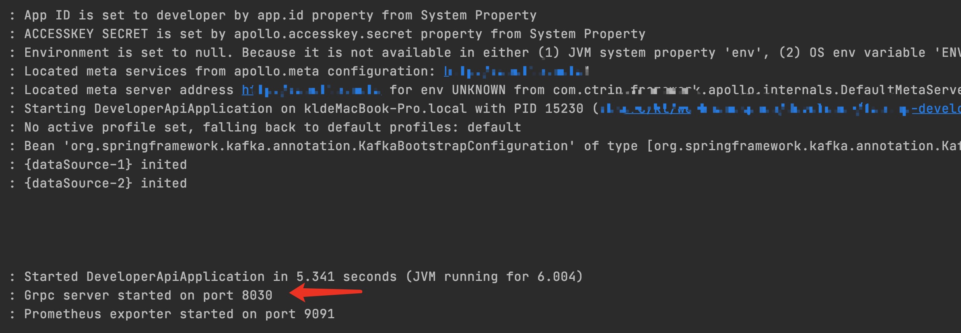Click the '-develo' path link after PID 15230

(936, 109)
